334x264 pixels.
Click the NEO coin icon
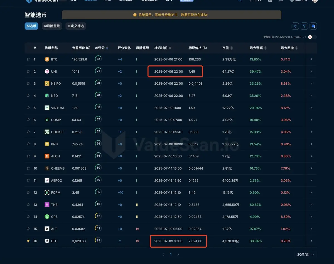point(47,96)
